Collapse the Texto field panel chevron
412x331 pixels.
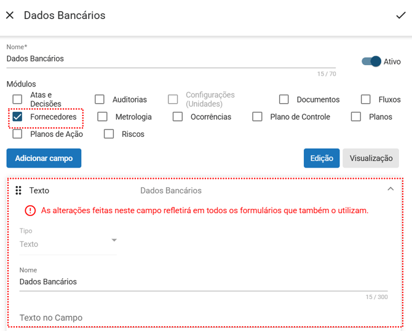coord(390,190)
